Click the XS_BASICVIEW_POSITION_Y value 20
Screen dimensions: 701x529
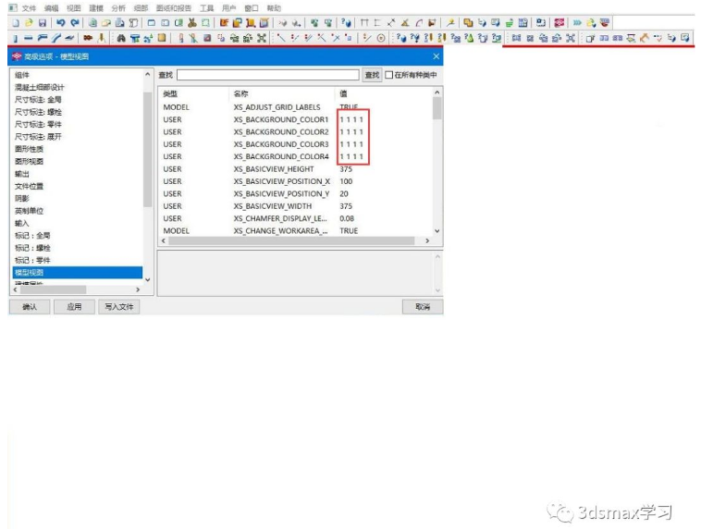pos(344,193)
